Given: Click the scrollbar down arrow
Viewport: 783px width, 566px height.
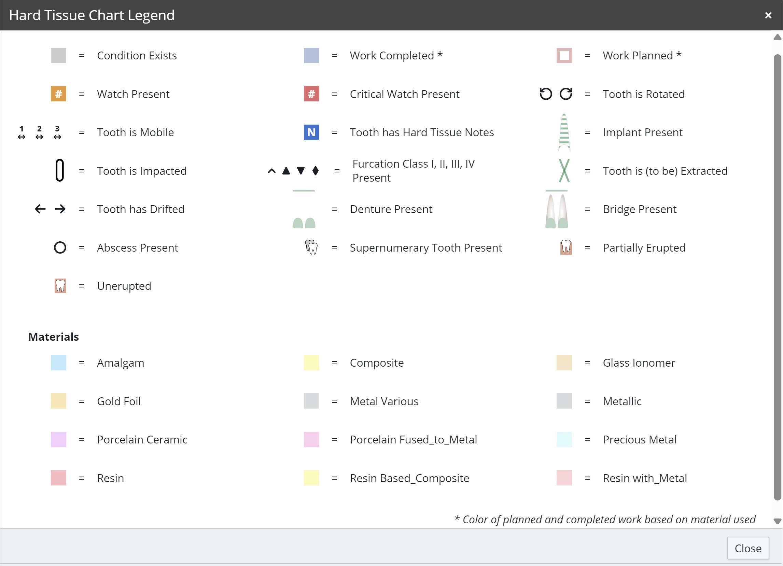Looking at the screenshot, I should click(x=778, y=521).
